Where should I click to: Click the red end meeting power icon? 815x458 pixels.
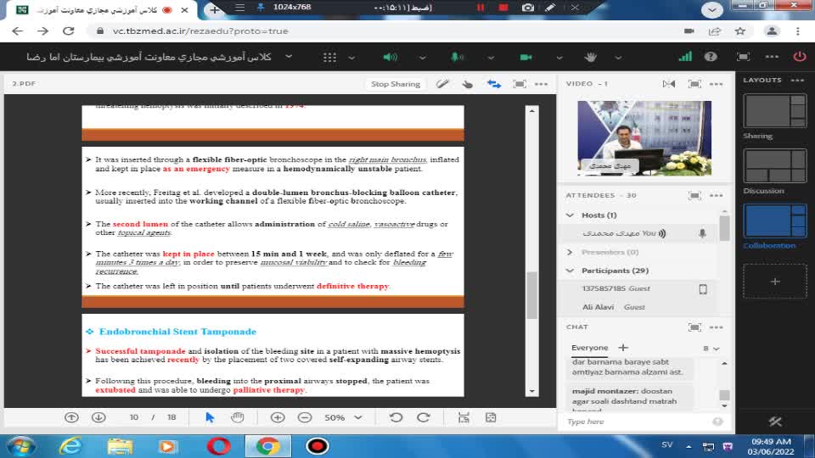coord(799,57)
